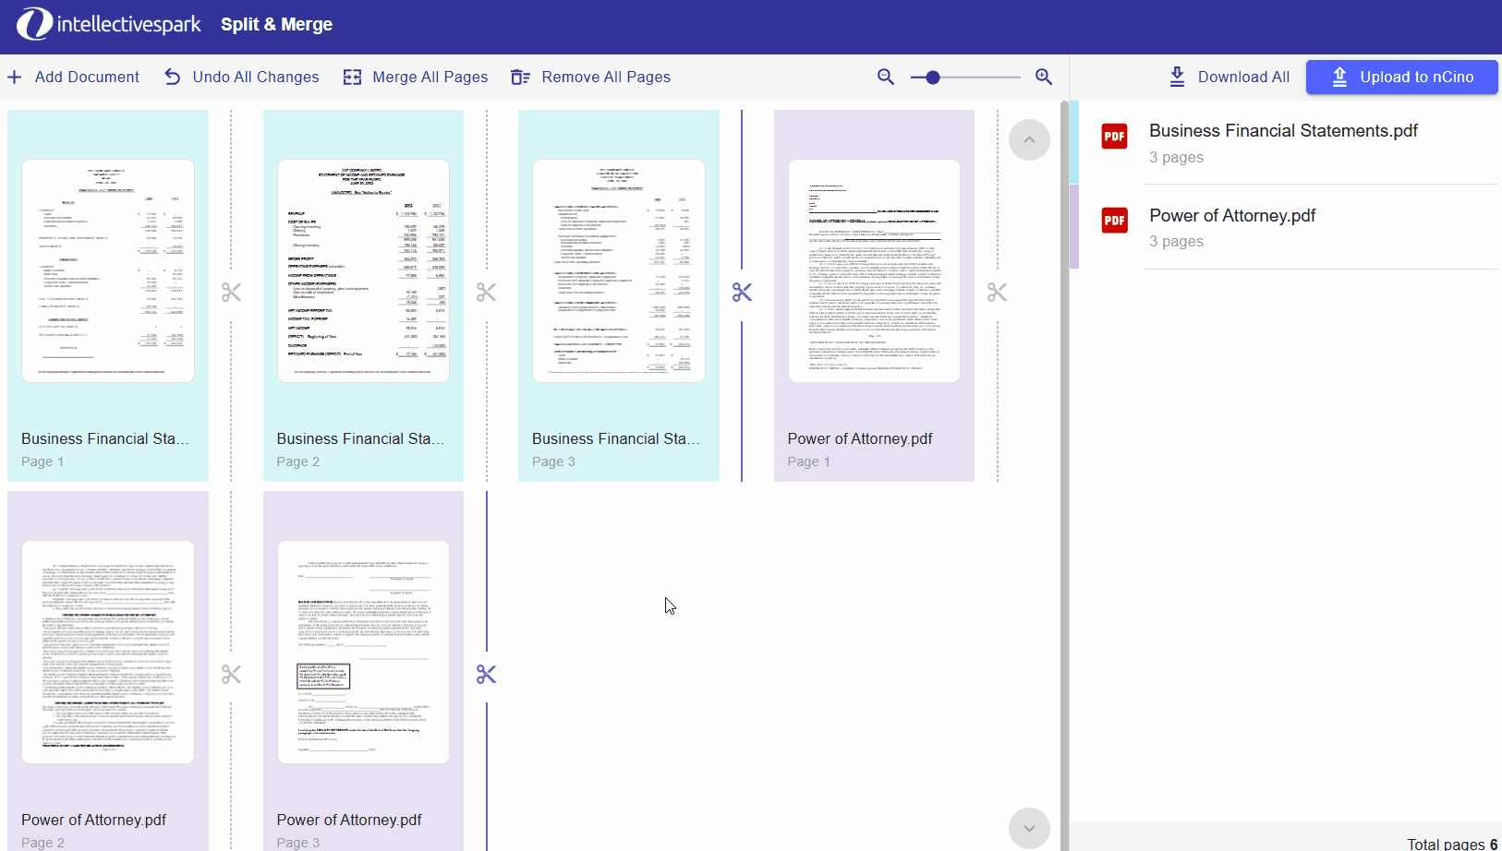1502x851 pixels.
Task: Click the zoom-in magnifier icon
Action: pyautogui.click(x=1044, y=77)
